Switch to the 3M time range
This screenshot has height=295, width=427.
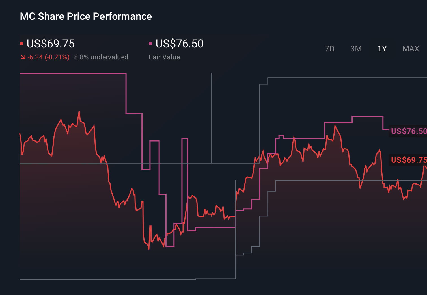coord(356,49)
